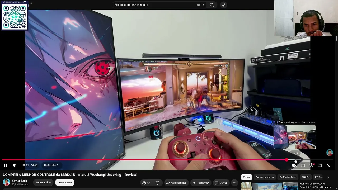338x190 pixels.
Task: Show more filter chips with arrow
Action: tap(328, 177)
